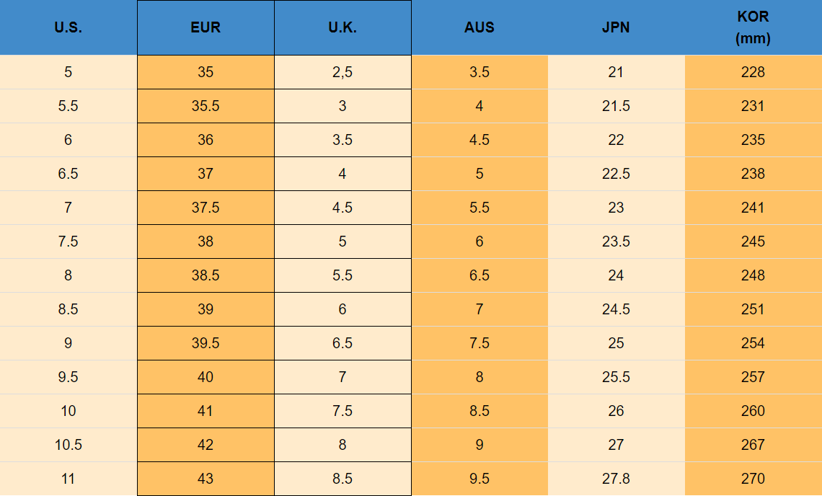Select U.S. size 10.5 cell

(68, 445)
